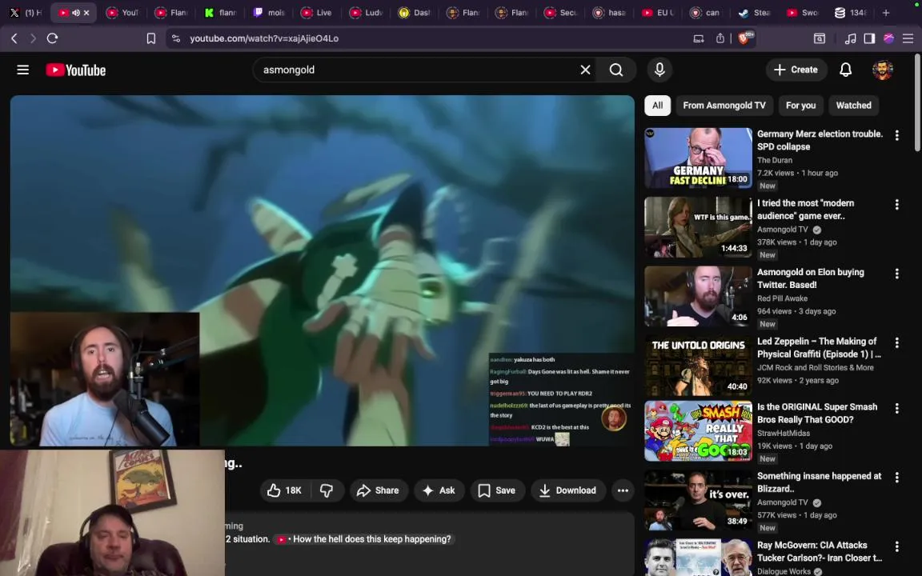The width and height of the screenshot is (922, 576).
Task: Open 'How the hell does this keep happening?' link
Action: pyautogui.click(x=365, y=539)
